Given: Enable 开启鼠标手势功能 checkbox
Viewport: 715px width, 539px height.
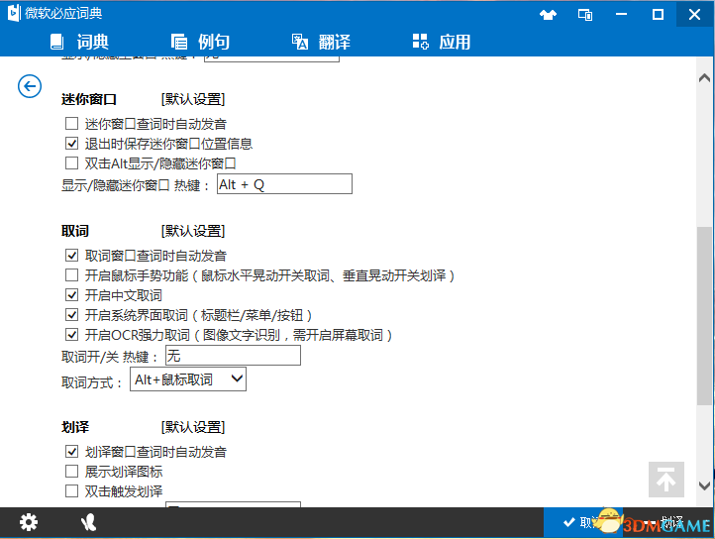Looking at the screenshot, I should pyautogui.click(x=71, y=274).
